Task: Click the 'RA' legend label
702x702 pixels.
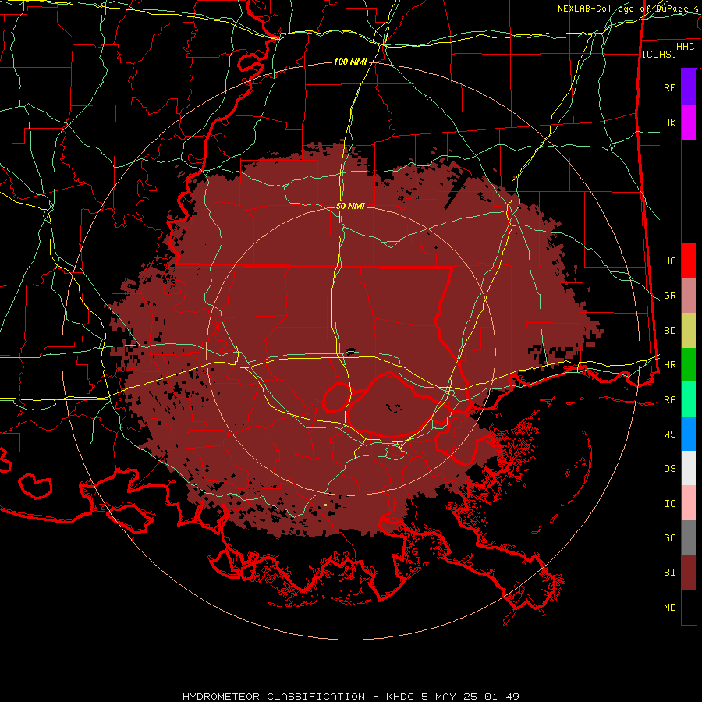Action: (x=670, y=400)
